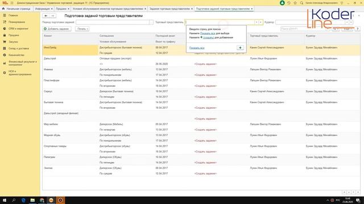Go back with the left arrow button
Screen dimensions: 364x204
tap(46, 16)
